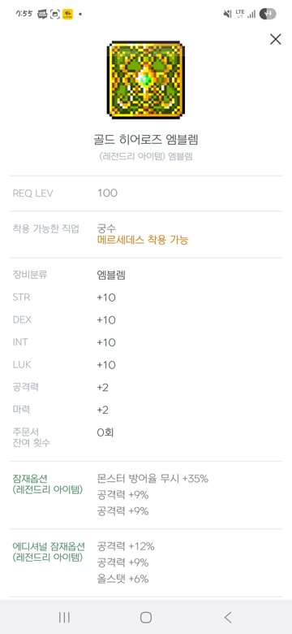Screen dimensions: 292x634
Task: Tap the clock time in status bar
Action: point(24,14)
